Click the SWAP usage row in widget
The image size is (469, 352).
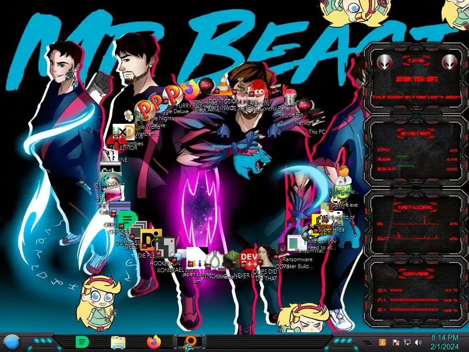[418, 169]
